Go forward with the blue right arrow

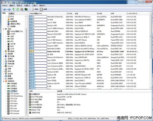click(9, 9)
